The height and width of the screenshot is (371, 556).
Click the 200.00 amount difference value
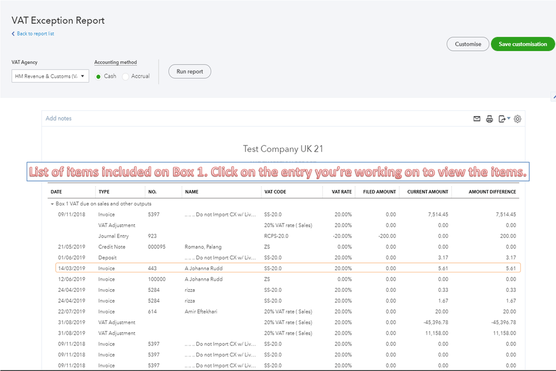point(508,236)
